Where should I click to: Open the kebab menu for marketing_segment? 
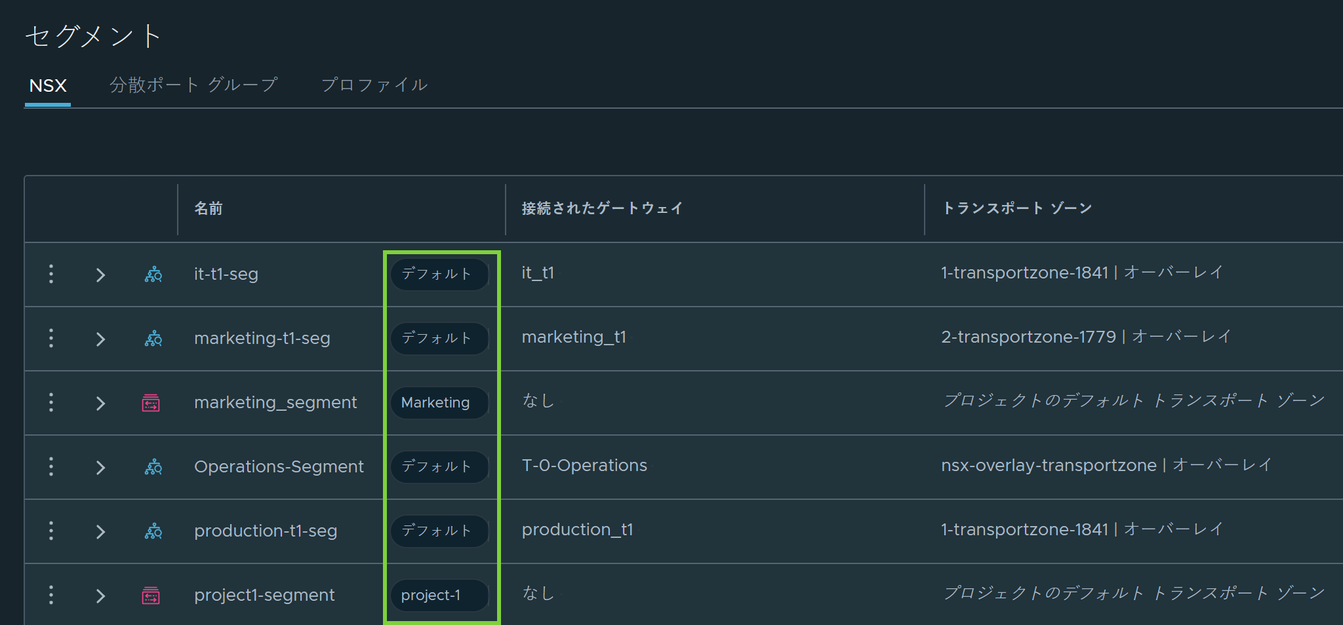pos(51,402)
